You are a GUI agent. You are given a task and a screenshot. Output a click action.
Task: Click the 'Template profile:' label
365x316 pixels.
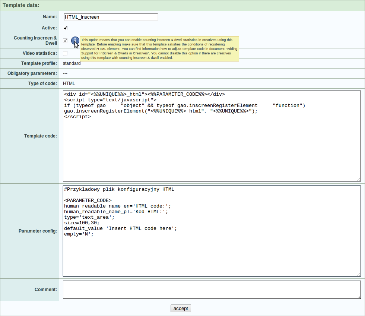(39, 63)
